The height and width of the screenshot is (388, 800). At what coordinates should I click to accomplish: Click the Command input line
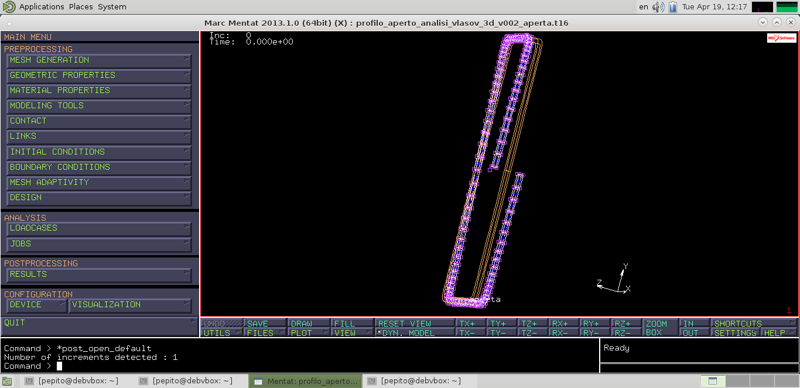(x=300, y=366)
